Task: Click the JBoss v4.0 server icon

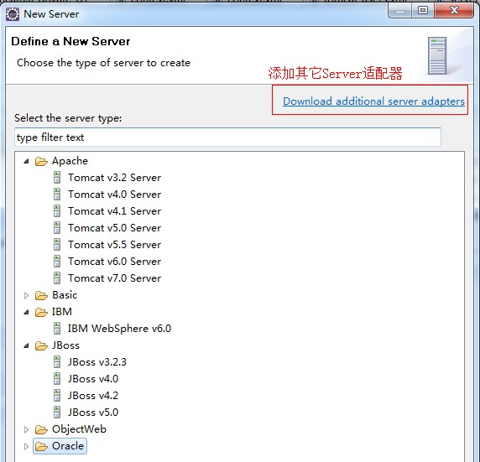Action: [x=57, y=379]
